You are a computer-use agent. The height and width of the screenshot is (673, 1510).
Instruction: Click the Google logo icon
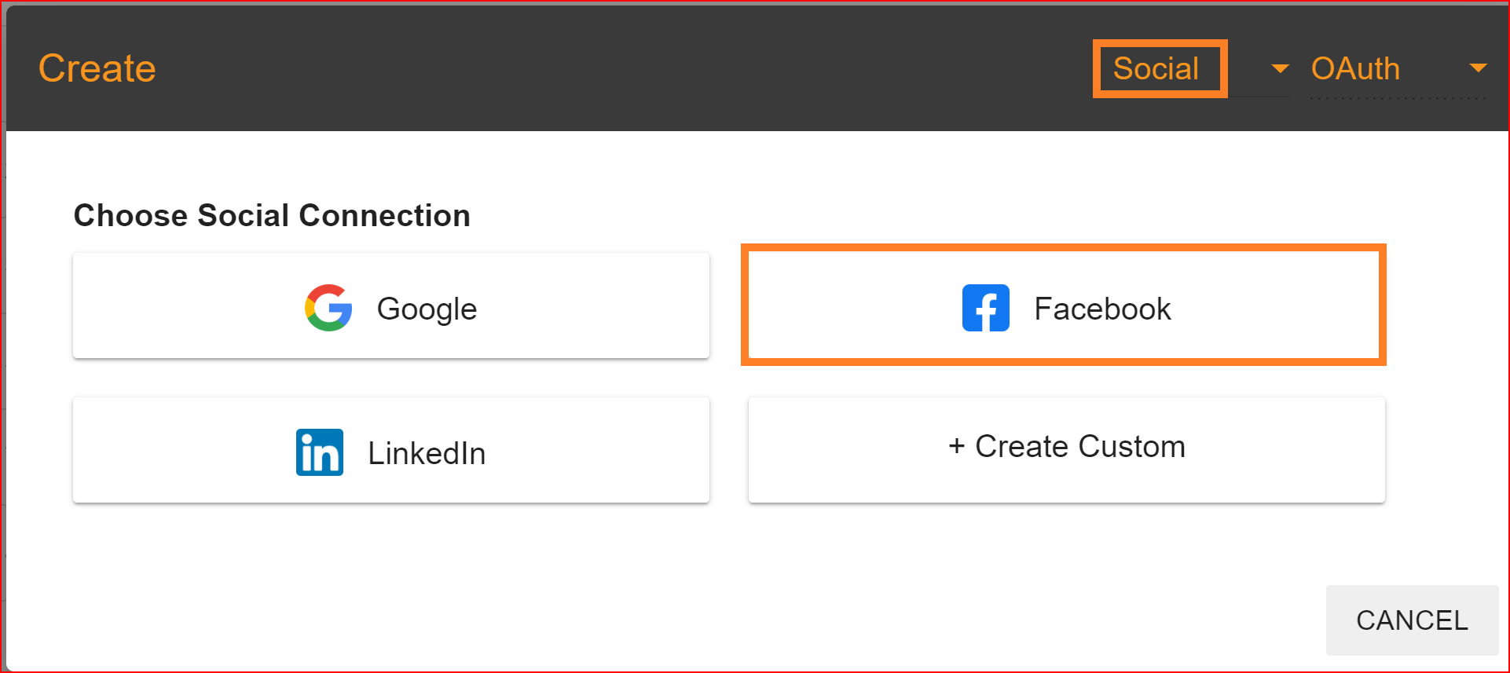point(328,308)
